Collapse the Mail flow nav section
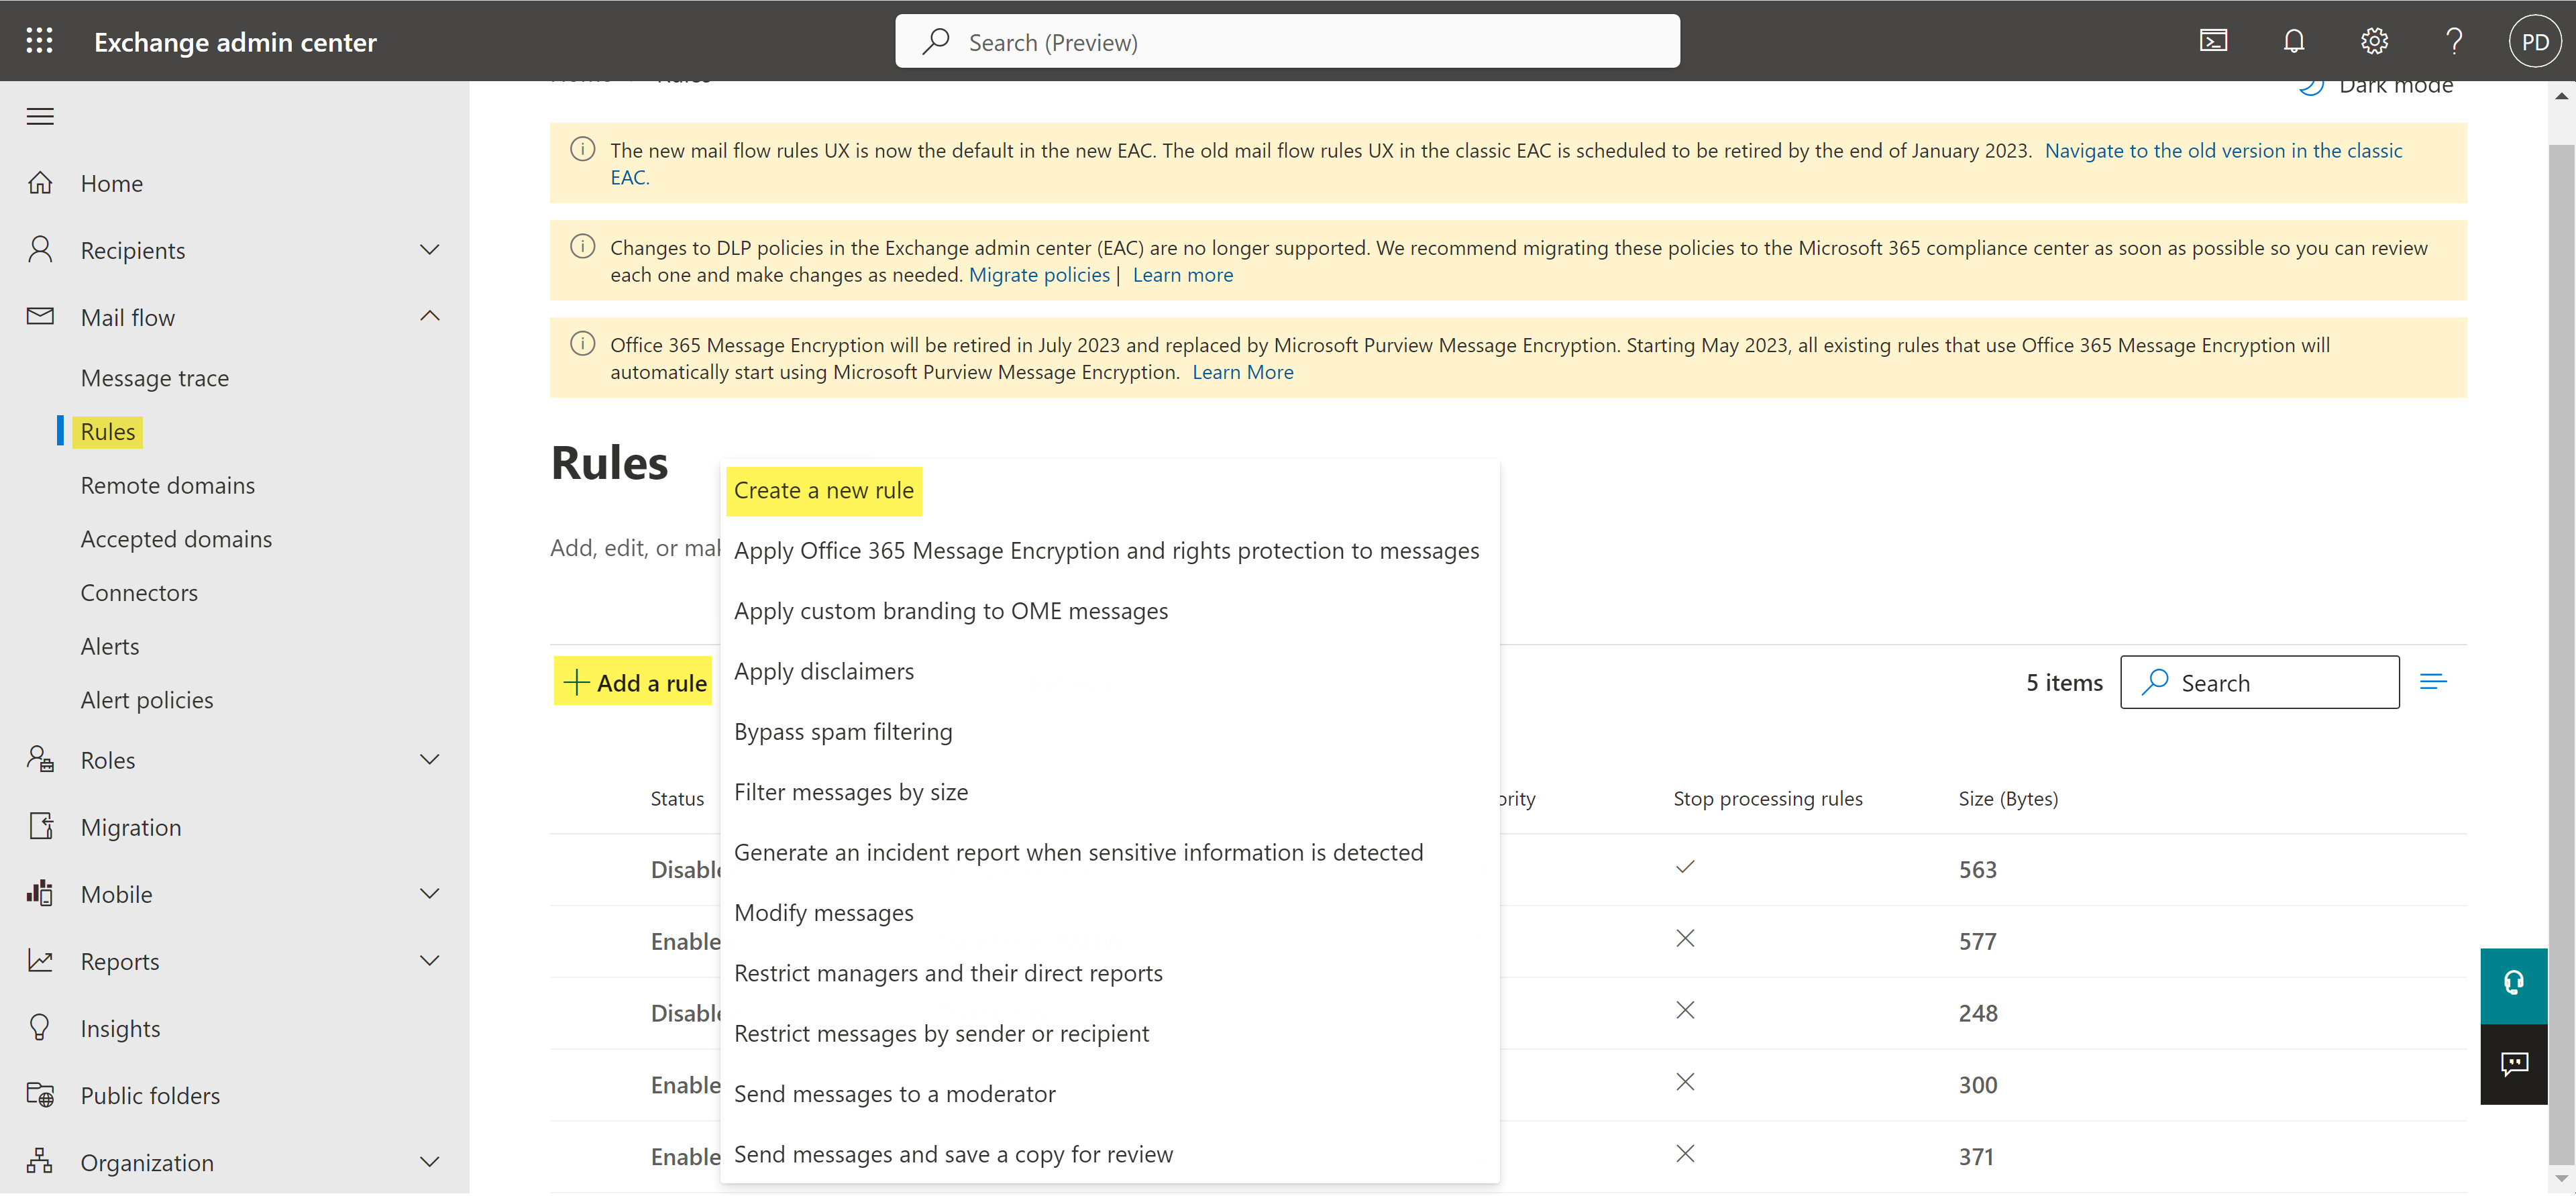2576x1196 pixels. coord(429,317)
